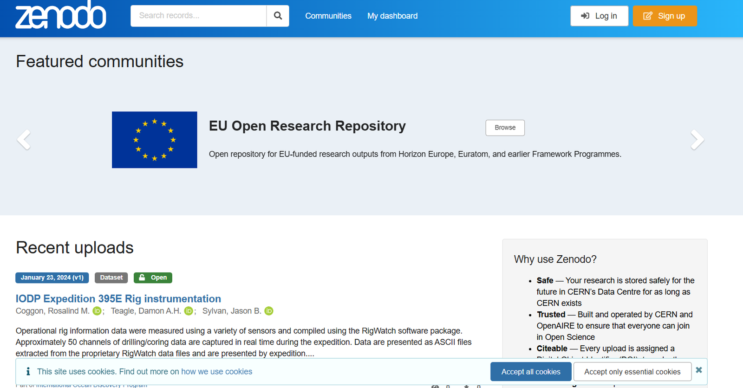Open the Communities menu item
Screen dimensions: 743x388
tap(328, 16)
